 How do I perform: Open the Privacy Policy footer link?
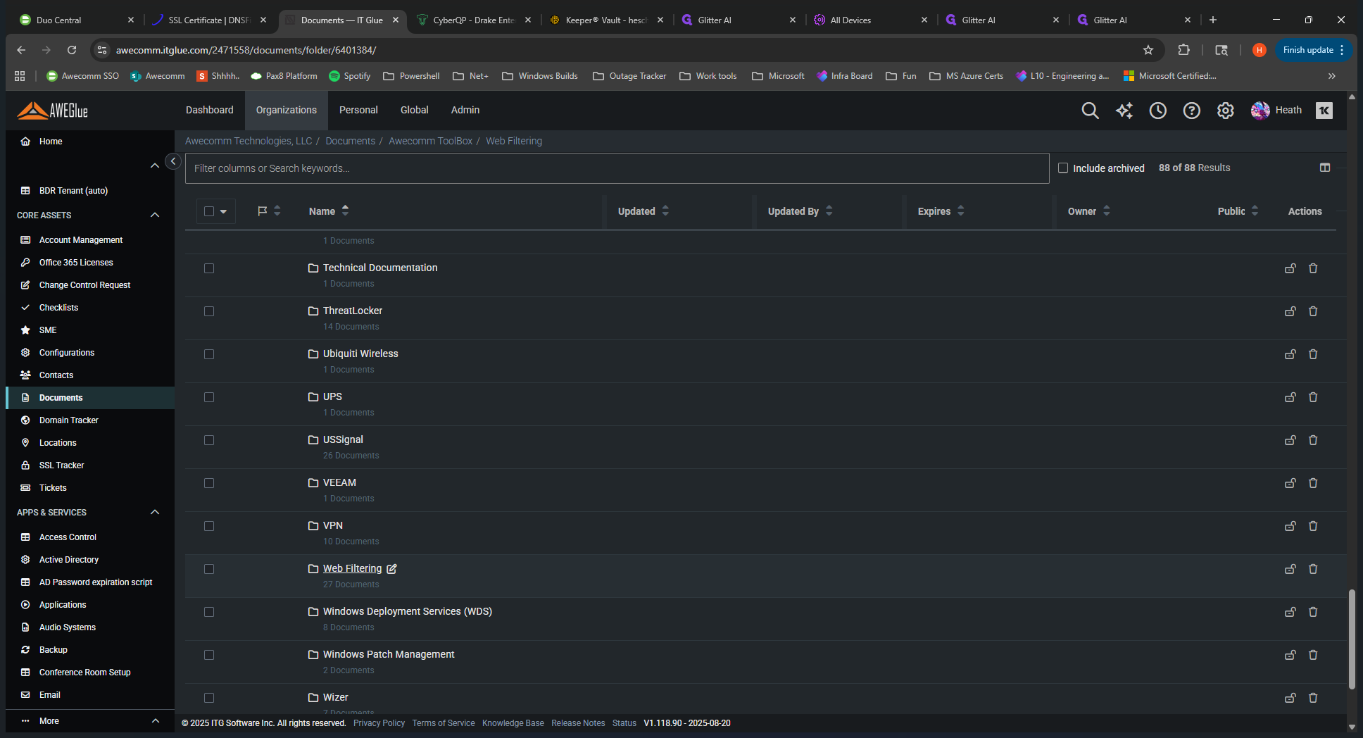379,723
